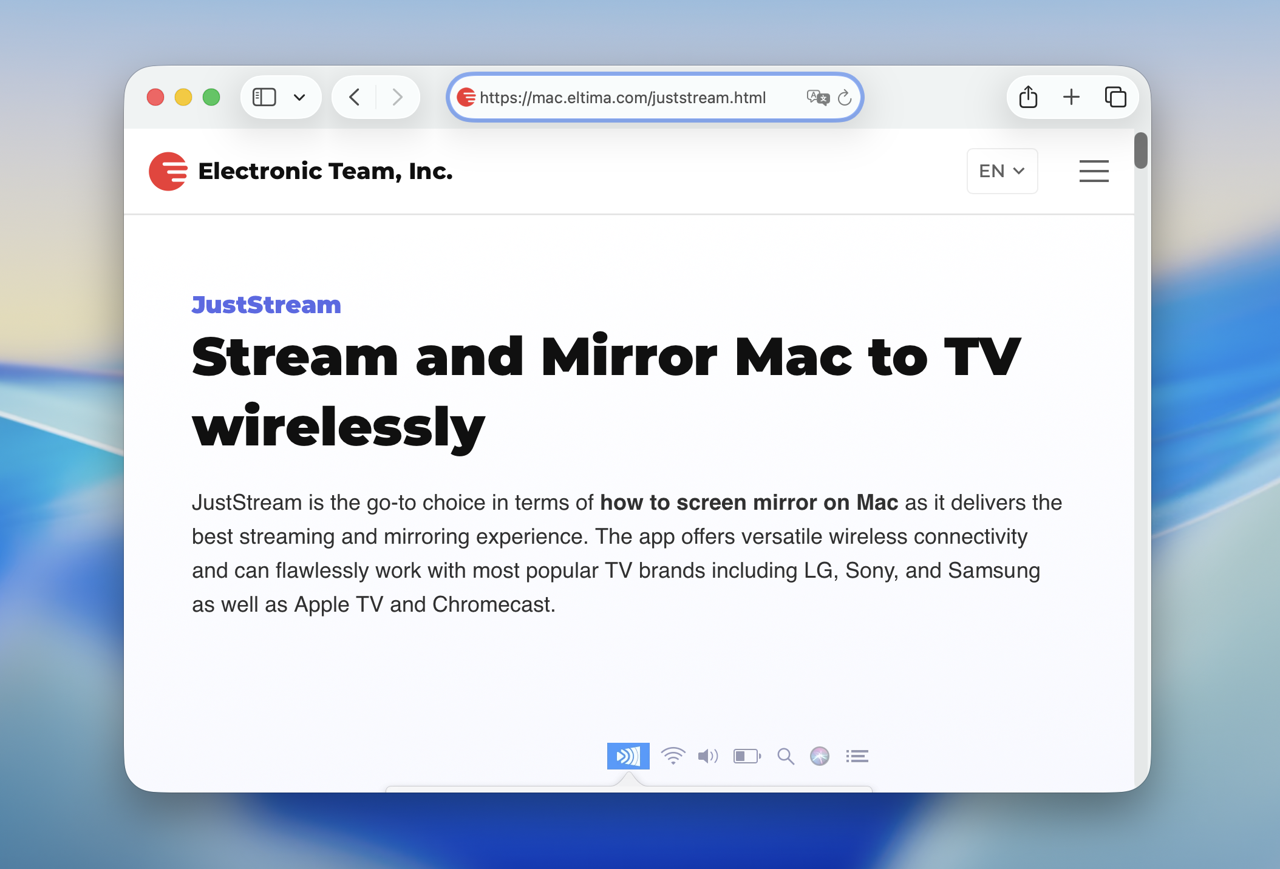Reload the page with refresh icon
Viewport: 1280px width, 869px height.
(845, 97)
